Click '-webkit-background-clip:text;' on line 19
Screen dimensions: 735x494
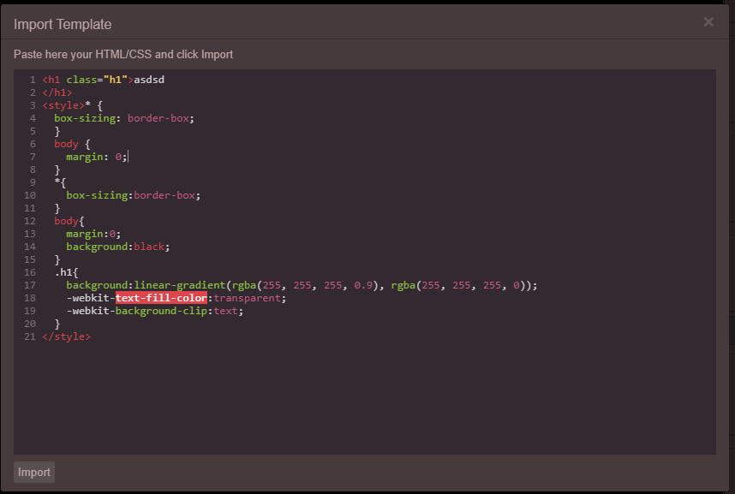click(x=155, y=311)
